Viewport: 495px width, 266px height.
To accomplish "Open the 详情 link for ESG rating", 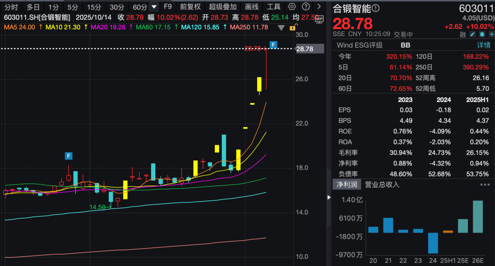I will click(484, 45).
